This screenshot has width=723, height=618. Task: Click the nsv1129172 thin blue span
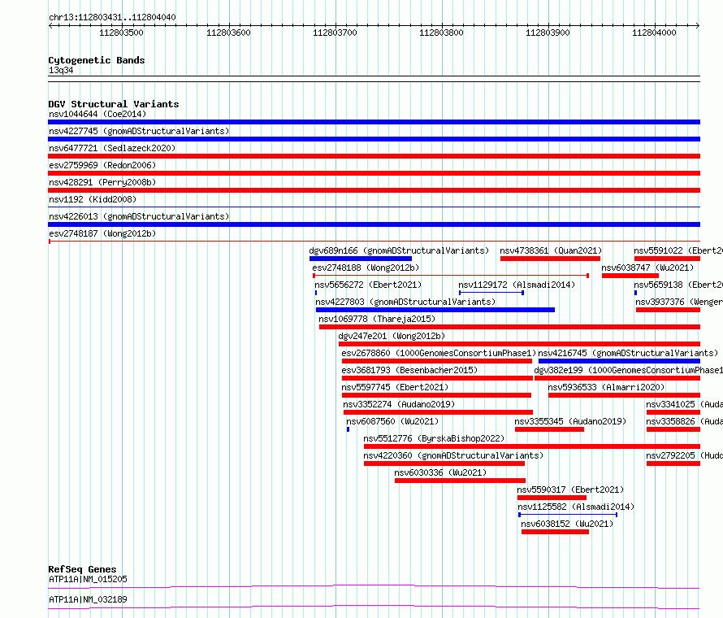click(491, 293)
